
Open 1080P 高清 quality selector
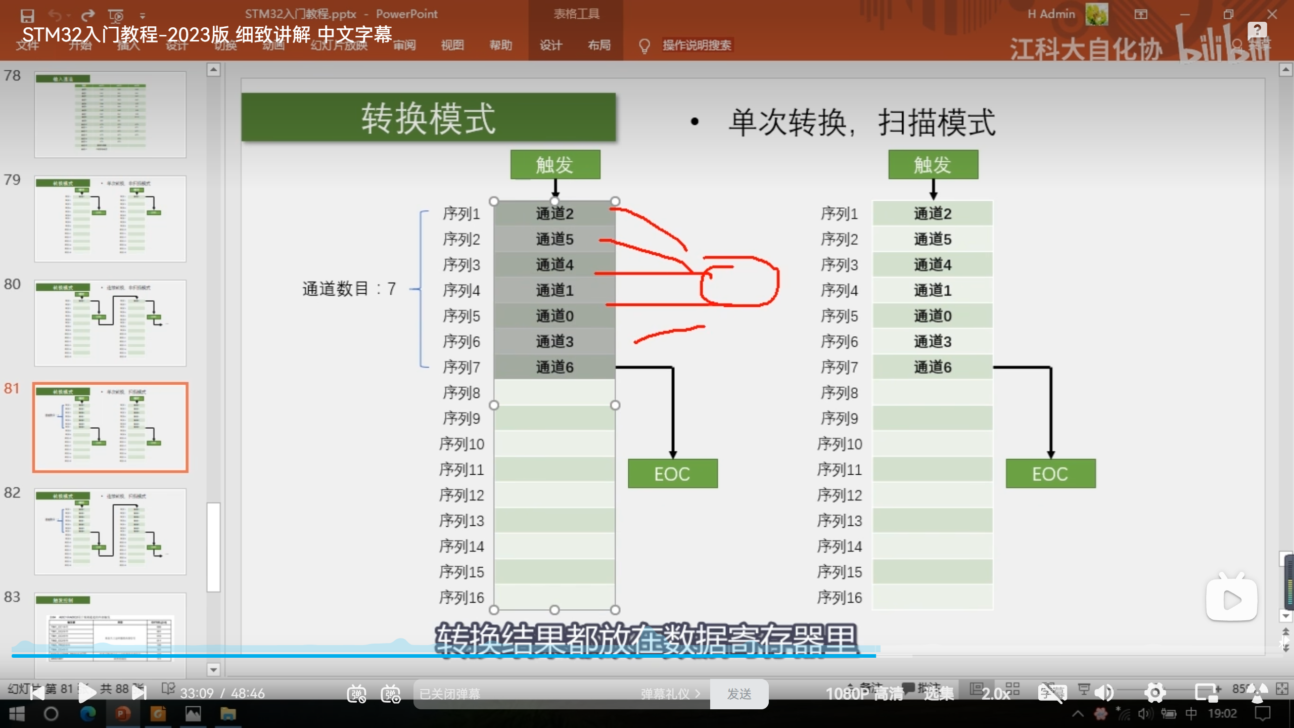tap(864, 694)
